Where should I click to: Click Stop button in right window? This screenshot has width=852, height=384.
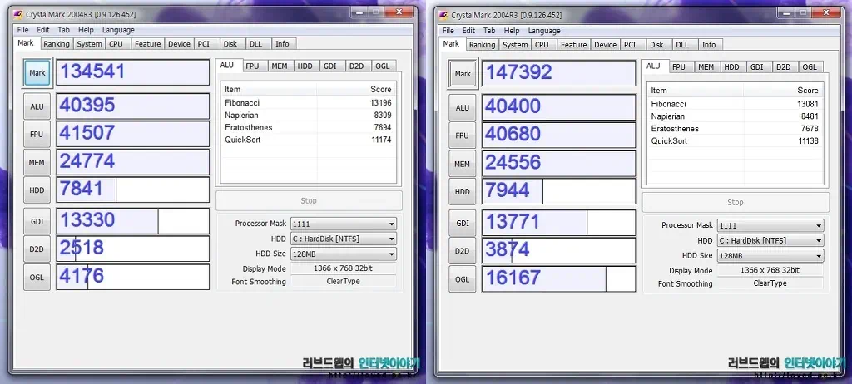coord(736,202)
